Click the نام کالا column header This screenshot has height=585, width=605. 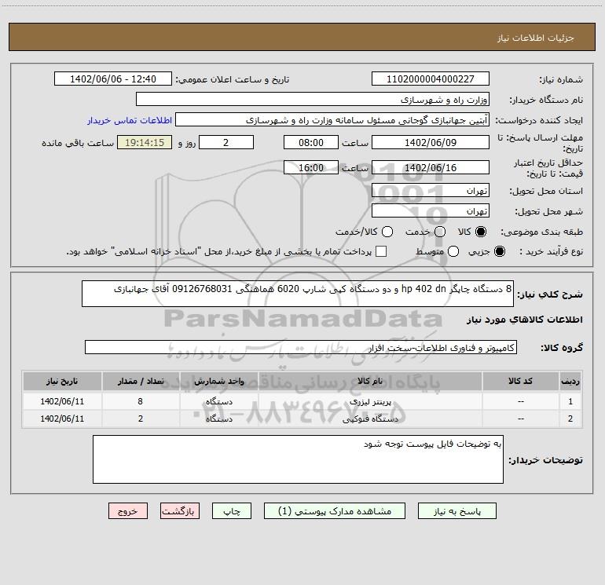click(x=370, y=381)
